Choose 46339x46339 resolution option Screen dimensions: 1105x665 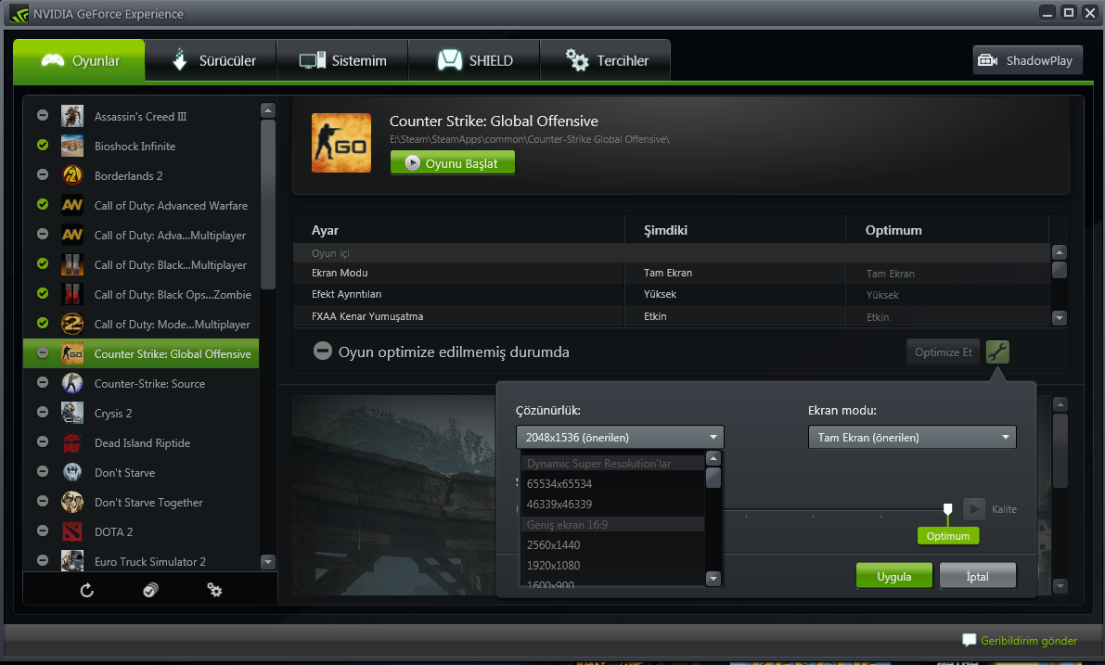pos(612,505)
